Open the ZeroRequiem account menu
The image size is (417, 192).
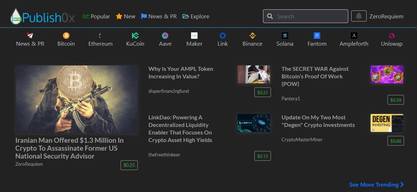386,17
